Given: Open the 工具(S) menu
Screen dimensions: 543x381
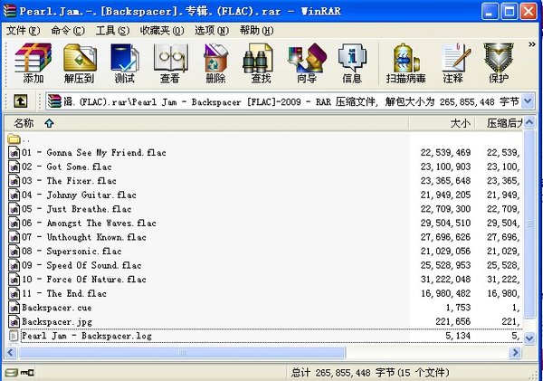Looking at the screenshot, I should click(x=112, y=31).
